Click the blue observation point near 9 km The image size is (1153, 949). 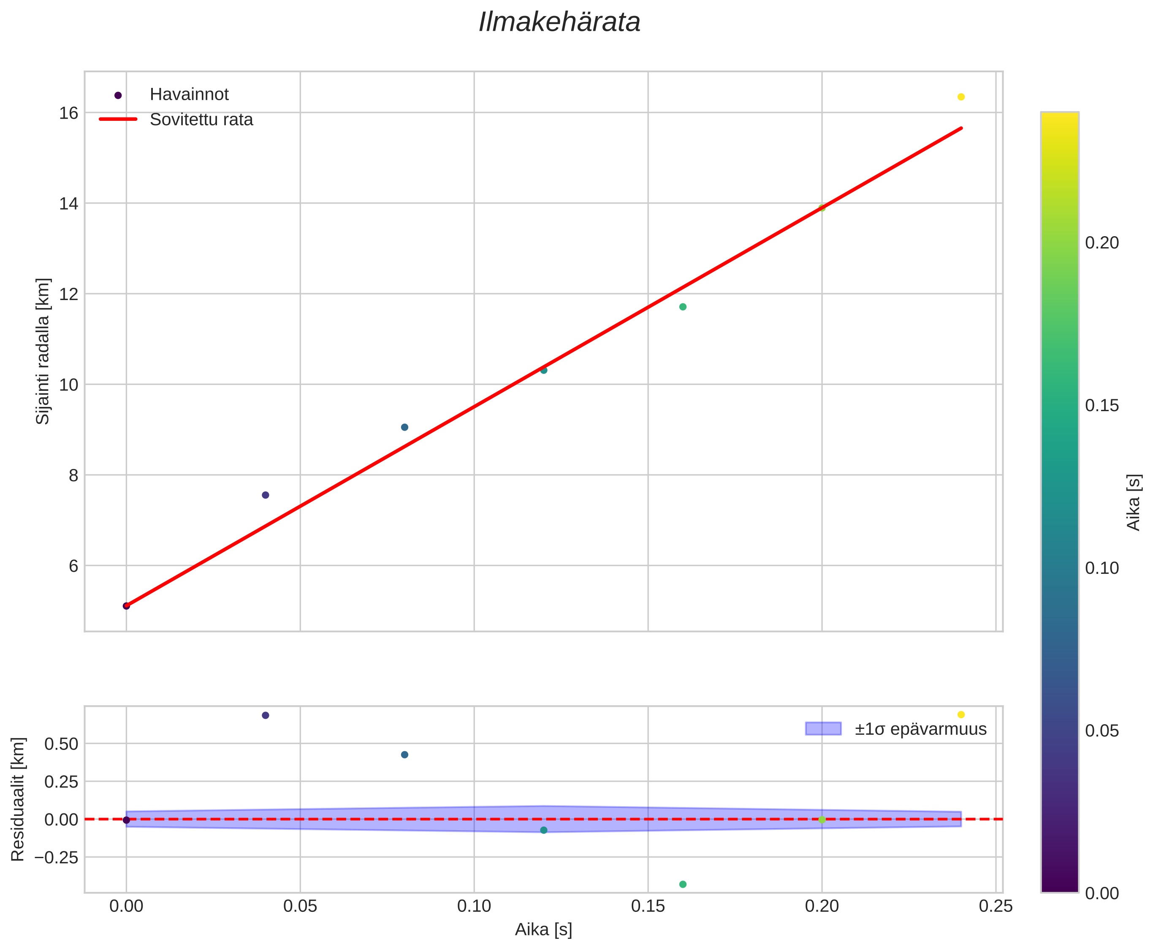pyautogui.click(x=404, y=427)
